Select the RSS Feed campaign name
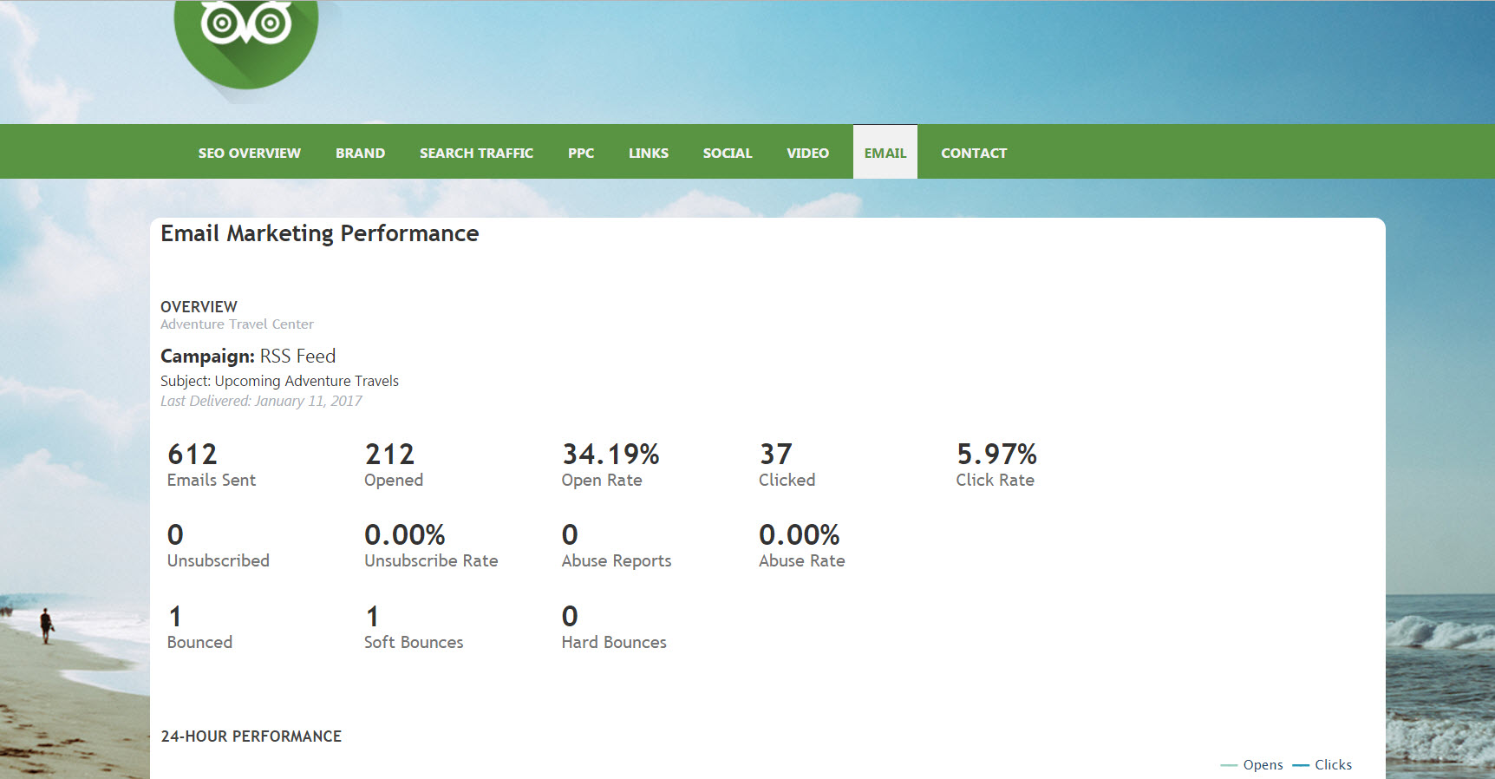The width and height of the screenshot is (1495, 779). [297, 357]
